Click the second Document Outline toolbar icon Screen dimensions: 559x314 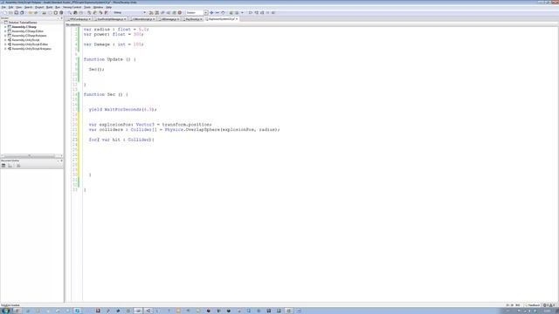10,166
